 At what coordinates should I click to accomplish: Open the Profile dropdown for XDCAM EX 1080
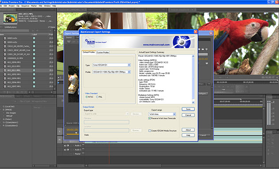click(111, 72)
